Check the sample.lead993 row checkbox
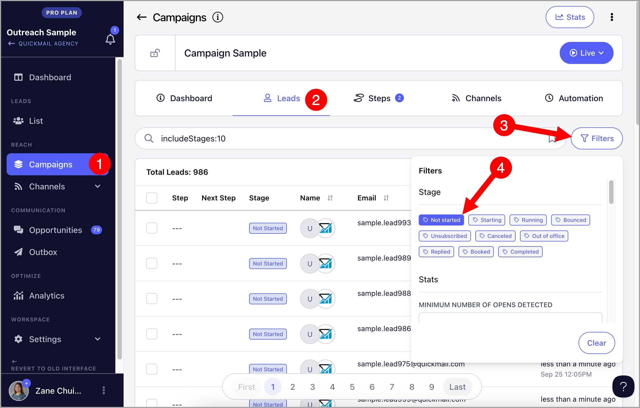 tap(152, 228)
